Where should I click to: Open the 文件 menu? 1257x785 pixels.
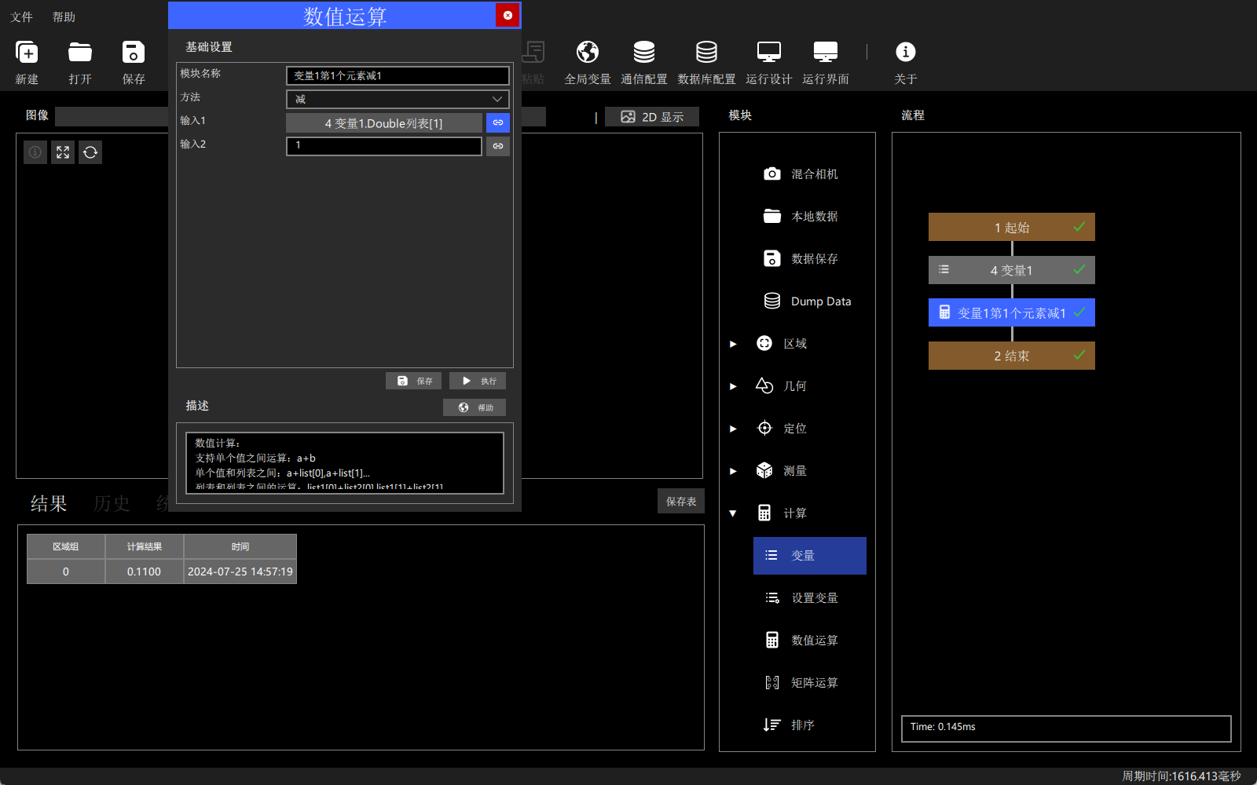pyautogui.click(x=22, y=16)
